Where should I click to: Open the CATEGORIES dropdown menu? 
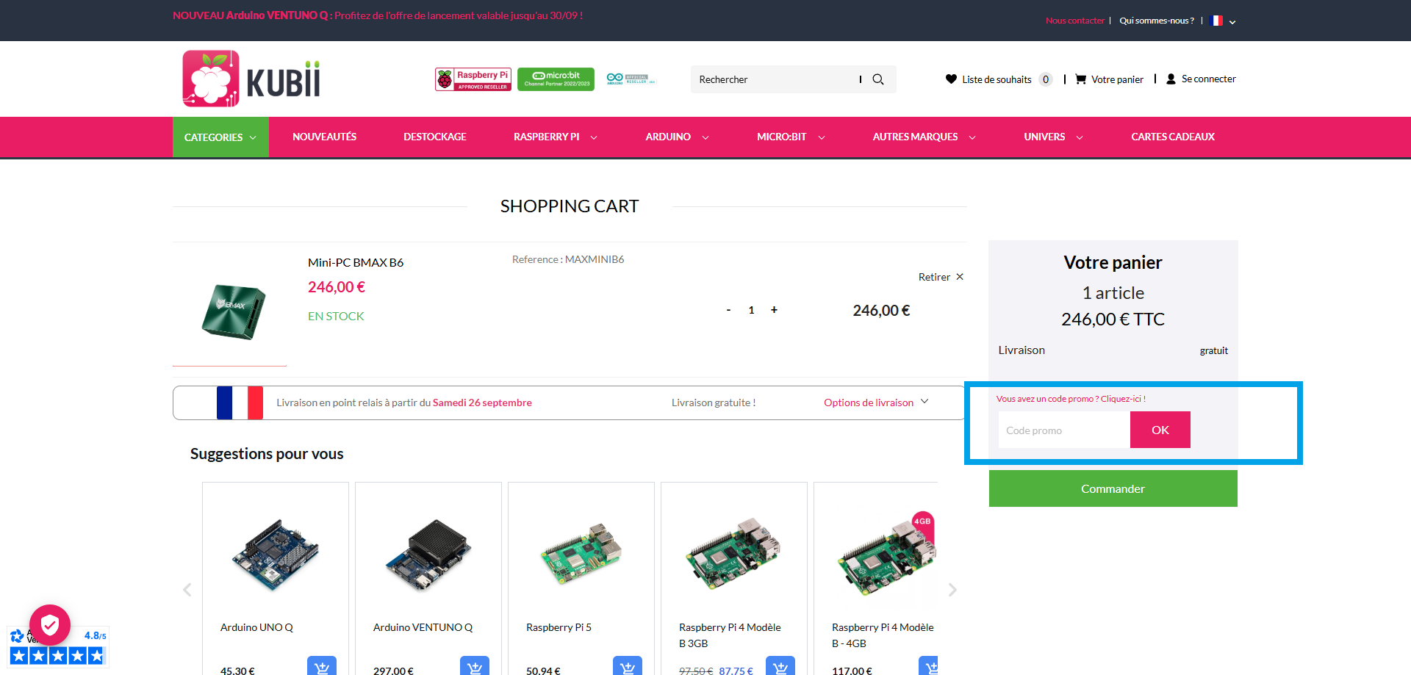click(x=220, y=137)
